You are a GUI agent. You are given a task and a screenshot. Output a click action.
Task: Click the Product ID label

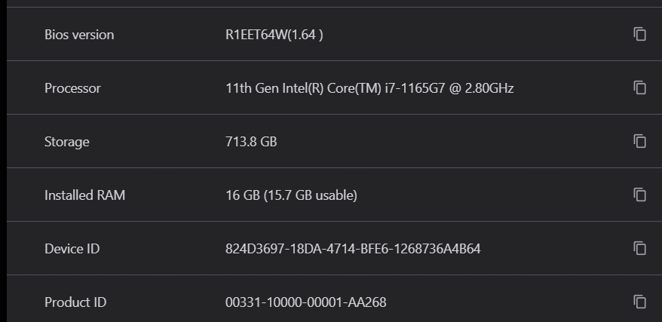pos(75,302)
